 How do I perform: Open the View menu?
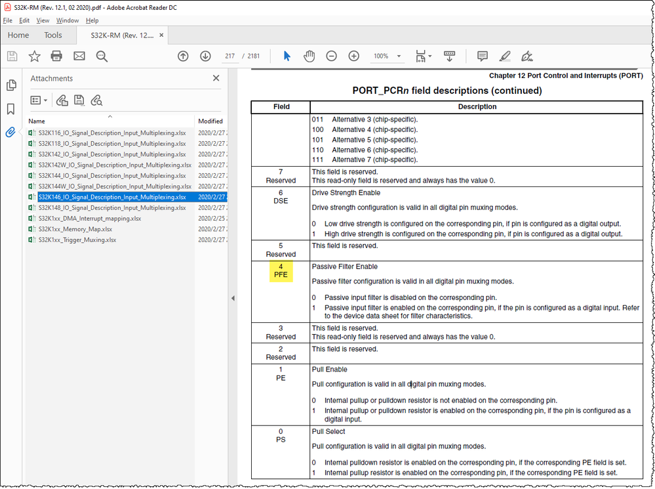coord(43,20)
